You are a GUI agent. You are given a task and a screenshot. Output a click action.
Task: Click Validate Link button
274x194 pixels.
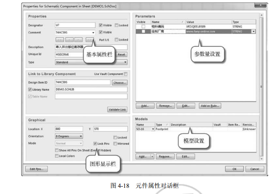(x=117, y=109)
